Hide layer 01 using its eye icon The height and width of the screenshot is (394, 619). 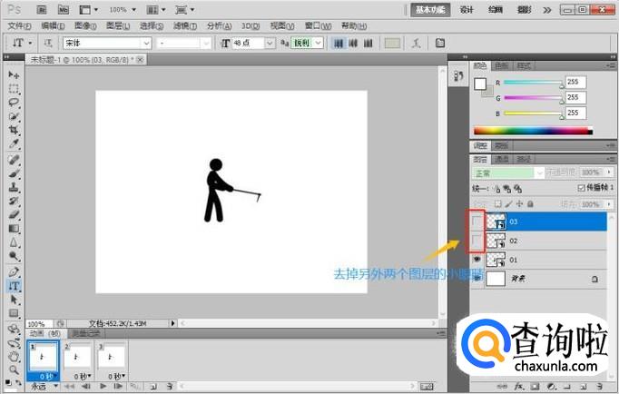click(x=477, y=260)
